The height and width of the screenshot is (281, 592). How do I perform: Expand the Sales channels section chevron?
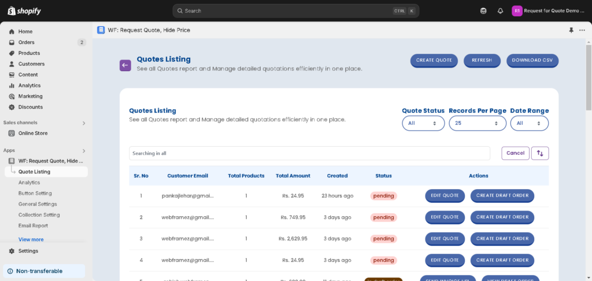coord(84,123)
